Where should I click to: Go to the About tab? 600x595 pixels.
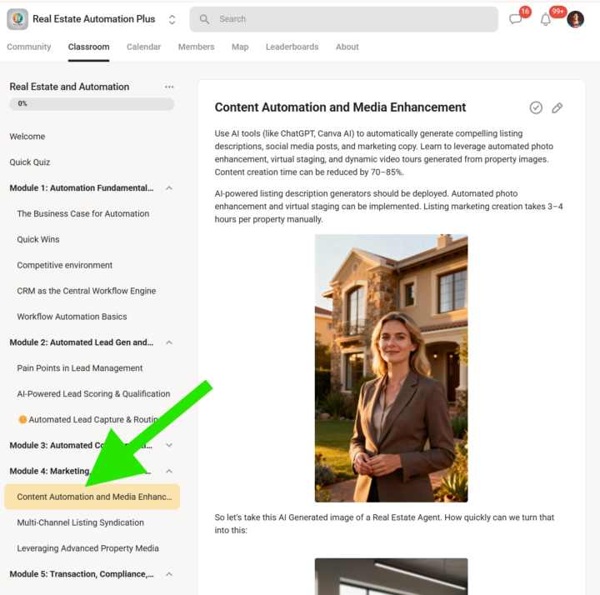coord(347,47)
